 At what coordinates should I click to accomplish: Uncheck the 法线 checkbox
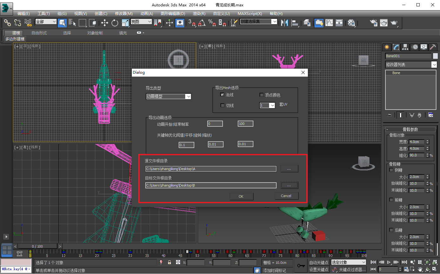222,95
